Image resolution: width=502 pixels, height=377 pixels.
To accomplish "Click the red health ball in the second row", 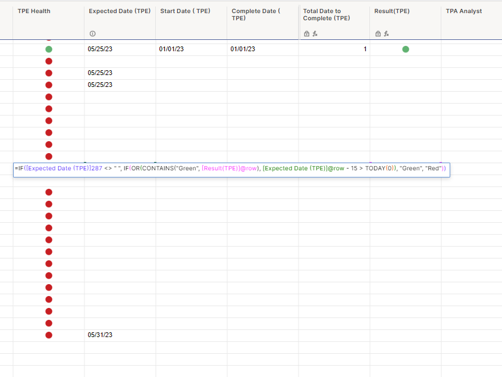I will tap(48, 61).
